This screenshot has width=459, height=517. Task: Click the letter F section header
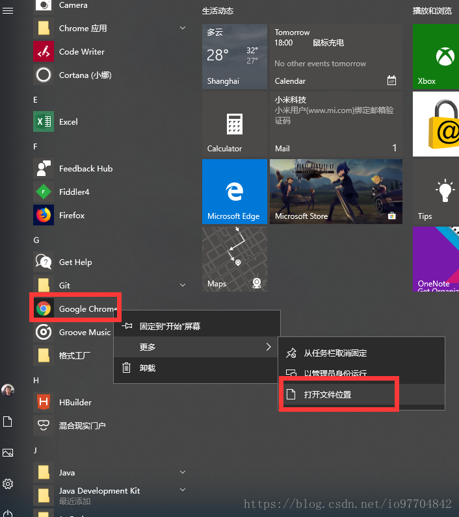35,146
